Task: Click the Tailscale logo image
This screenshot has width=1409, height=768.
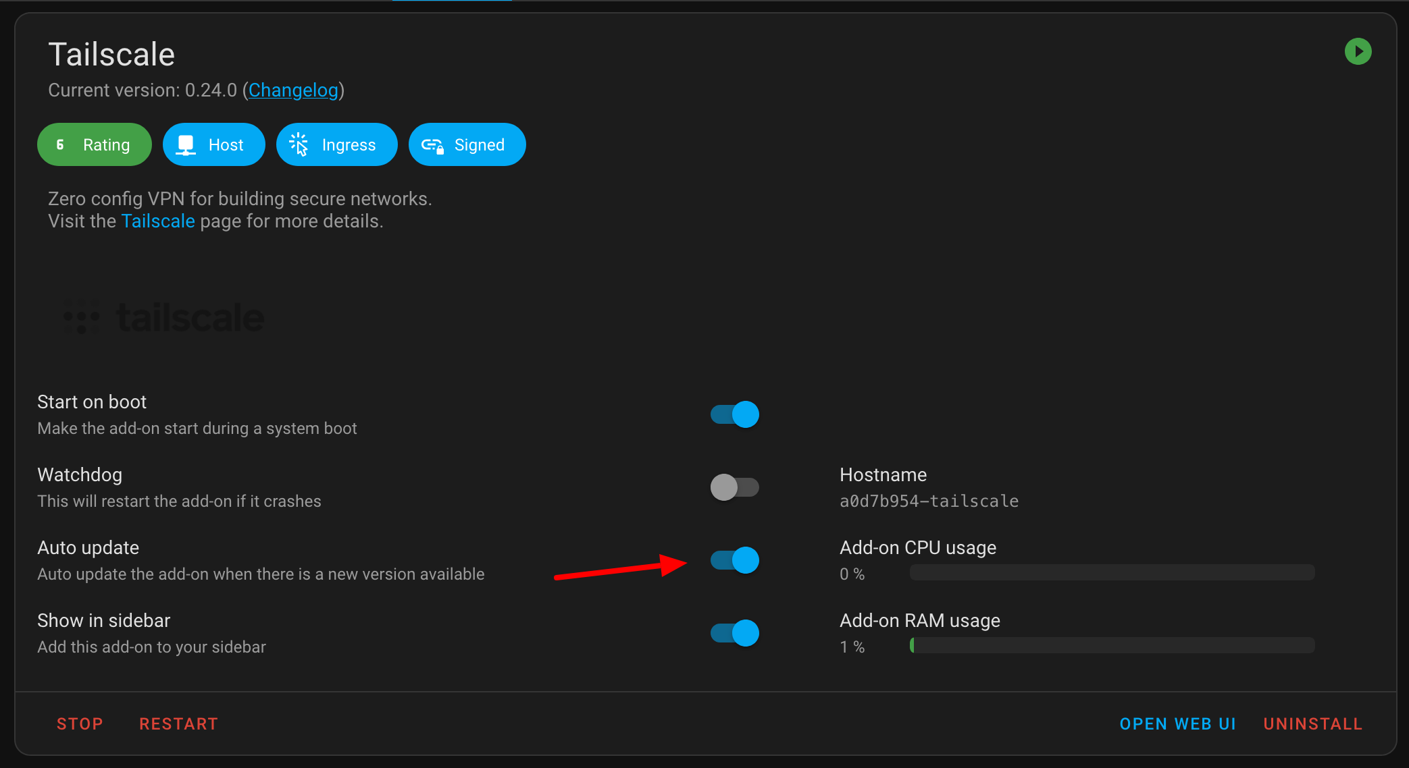Action: pyautogui.click(x=162, y=317)
